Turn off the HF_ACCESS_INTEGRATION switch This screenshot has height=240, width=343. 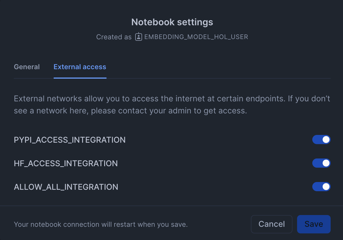tap(321, 163)
